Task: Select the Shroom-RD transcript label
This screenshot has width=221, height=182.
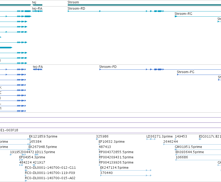Action: coord(76,9)
